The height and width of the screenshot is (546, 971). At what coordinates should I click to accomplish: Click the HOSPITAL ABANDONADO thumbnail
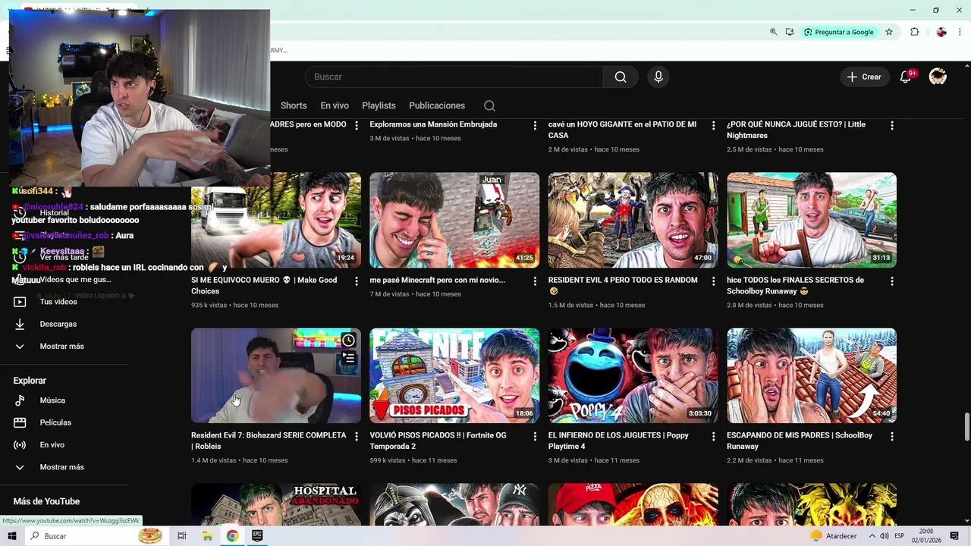point(276,504)
